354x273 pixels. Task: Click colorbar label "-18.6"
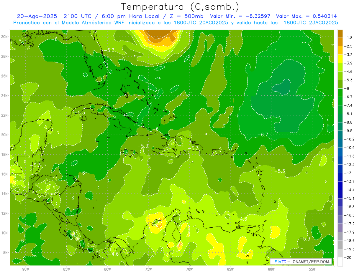(x=349, y=241)
